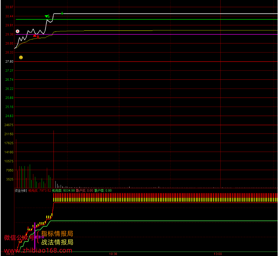The width and height of the screenshot is (279, 256).
Task: Select the 29.38 price axis label
Action: pos(9,34)
